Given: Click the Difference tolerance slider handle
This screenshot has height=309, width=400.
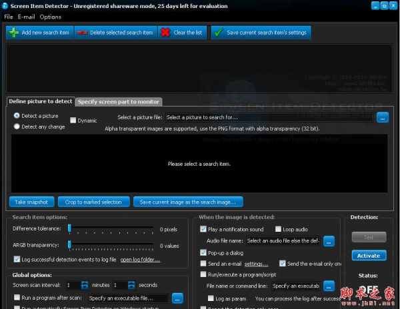Looking at the screenshot, I should tap(69, 228).
